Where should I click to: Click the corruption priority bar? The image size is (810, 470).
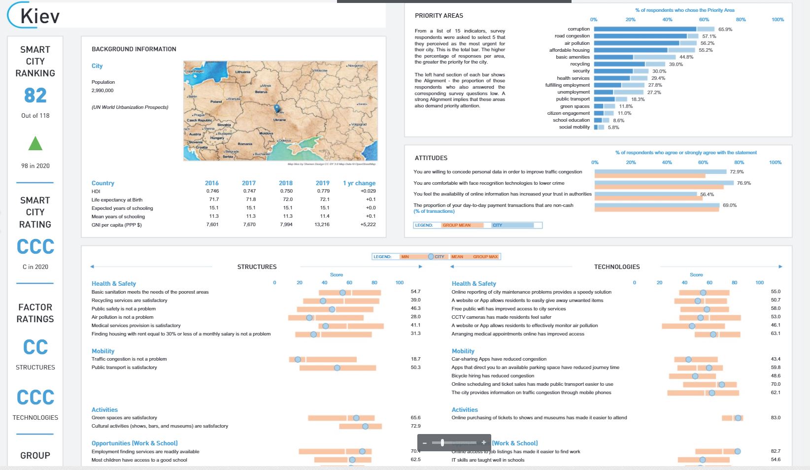(x=654, y=29)
